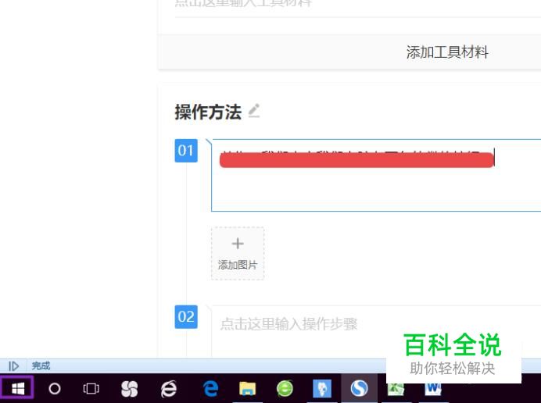The image size is (541, 403).
Task: Click the pencil edit icon beside 操作方法
Action: tap(254, 111)
